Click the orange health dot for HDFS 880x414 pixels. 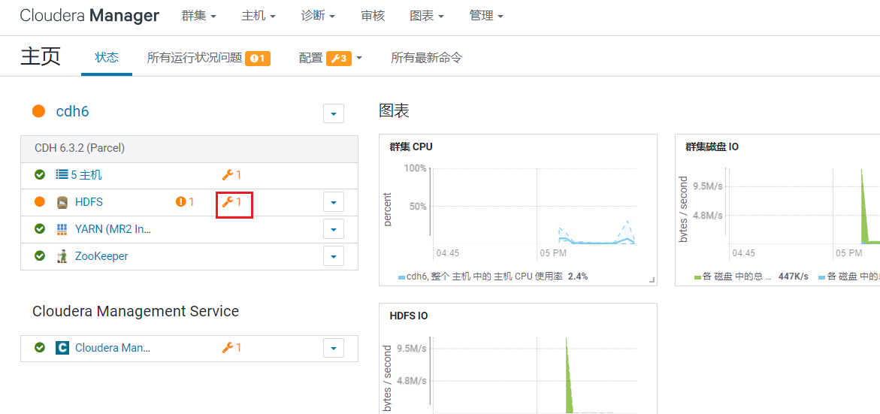click(x=40, y=202)
